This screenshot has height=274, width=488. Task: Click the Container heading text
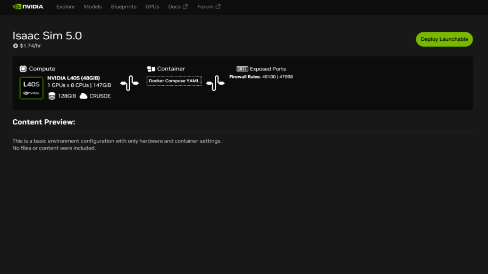[x=171, y=68]
